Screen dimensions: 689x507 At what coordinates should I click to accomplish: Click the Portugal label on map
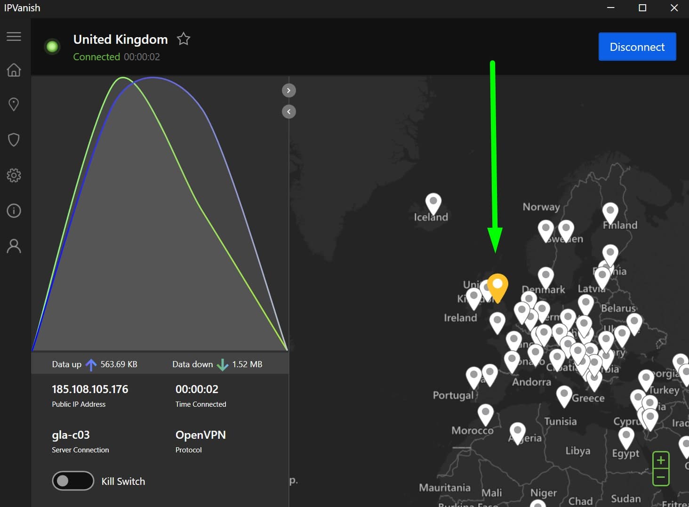click(453, 395)
